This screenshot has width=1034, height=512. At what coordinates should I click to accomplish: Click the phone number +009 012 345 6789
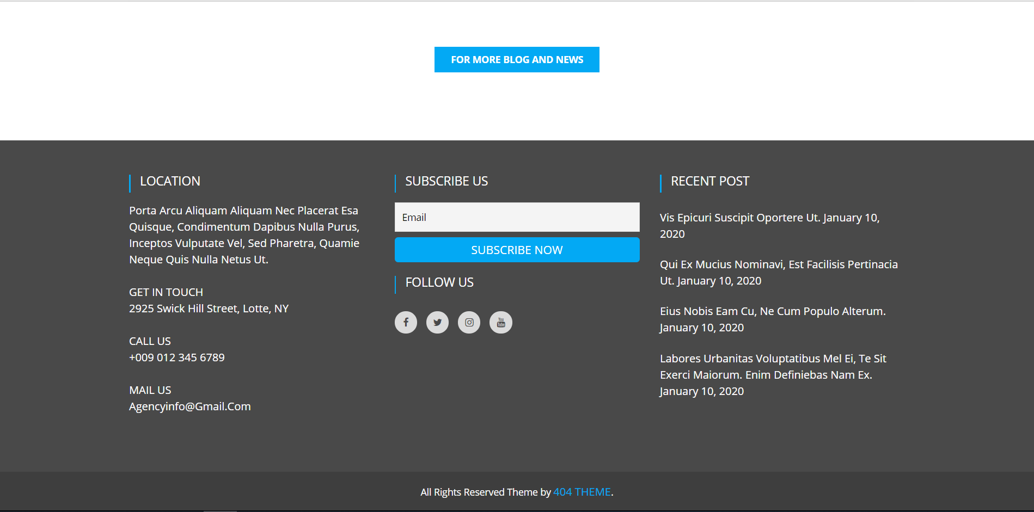[176, 357]
